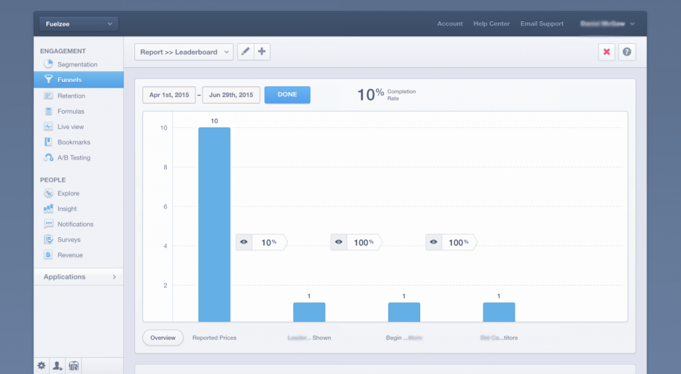The height and width of the screenshot is (374, 681).
Task: Click the pencil edit icon
Action: coord(245,52)
